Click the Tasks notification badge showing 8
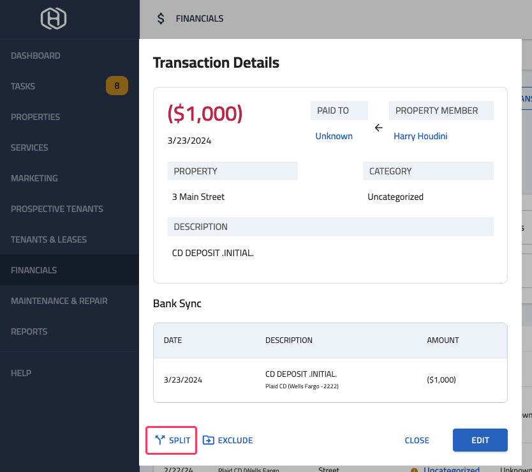 pos(117,86)
